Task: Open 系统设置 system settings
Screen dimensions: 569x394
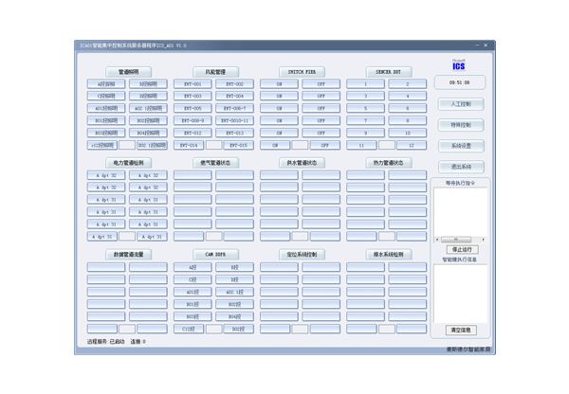Action: click(x=460, y=146)
